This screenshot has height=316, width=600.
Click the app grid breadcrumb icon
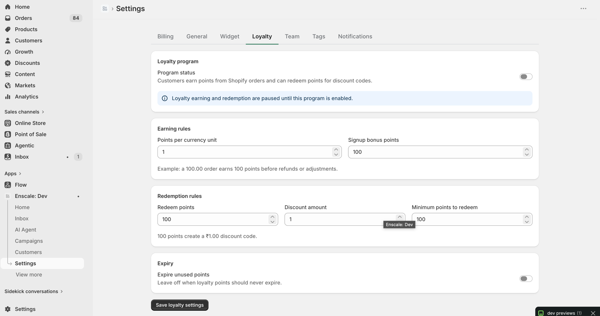(x=105, y=9)
